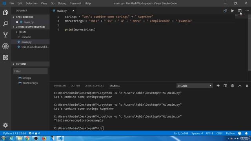Open the File menu
The width and height of the screenshot is (251, 141).
coord(11,4)
